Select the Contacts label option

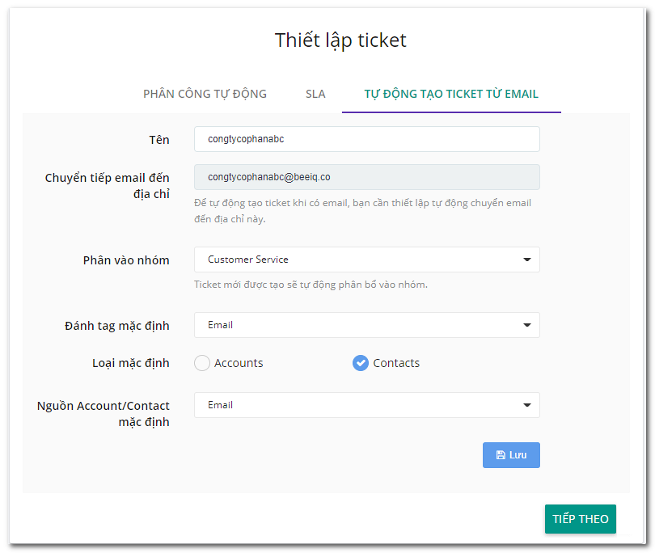point(396,363)
